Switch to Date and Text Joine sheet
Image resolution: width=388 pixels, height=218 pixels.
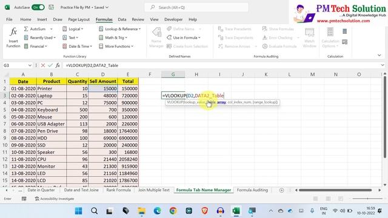(81, 190)
